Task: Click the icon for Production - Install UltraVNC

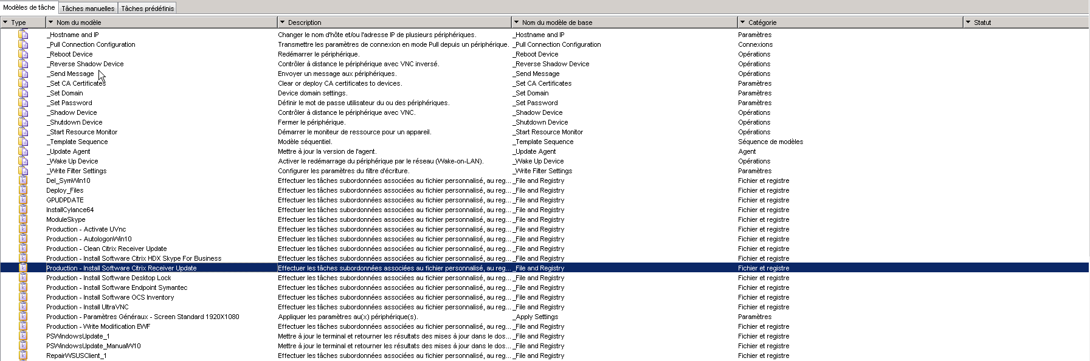Action: 23,307
